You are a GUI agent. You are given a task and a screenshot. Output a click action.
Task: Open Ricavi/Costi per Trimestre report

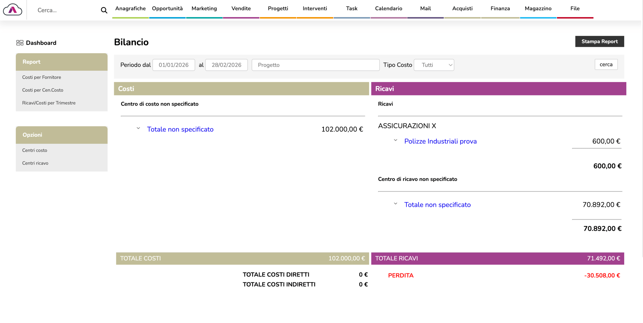coord(49,103)
